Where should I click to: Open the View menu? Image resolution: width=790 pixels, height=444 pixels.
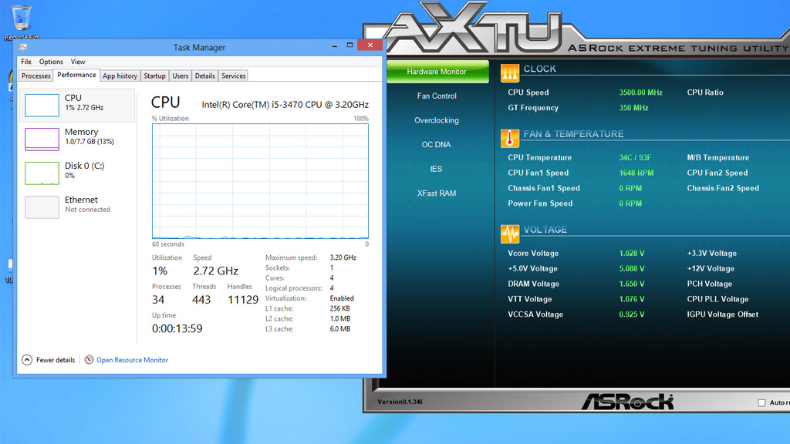click(x=78, y=62)
